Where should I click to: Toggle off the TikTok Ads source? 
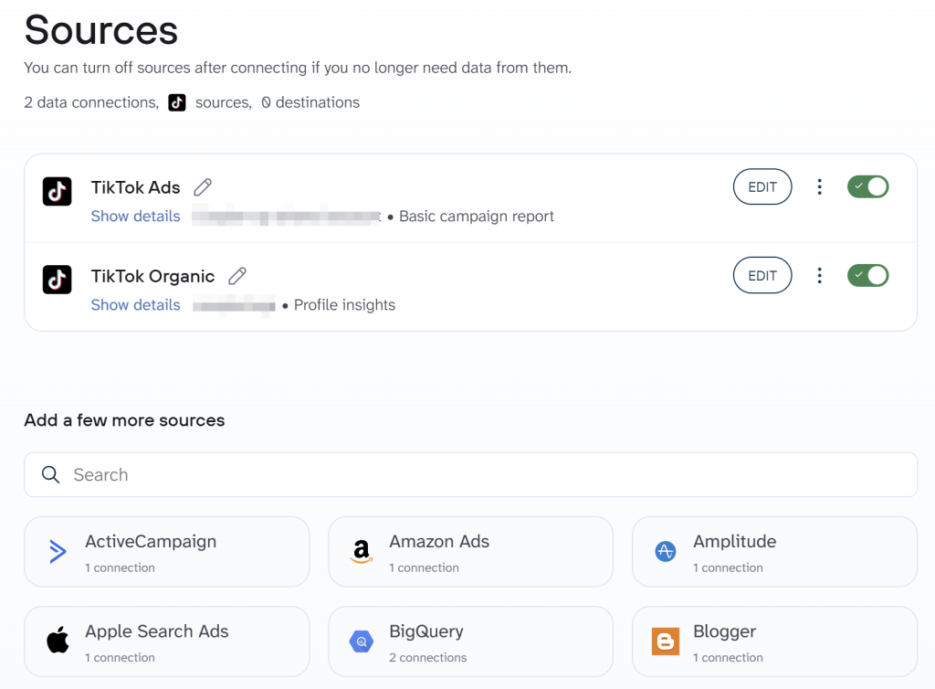pos(867,187)
